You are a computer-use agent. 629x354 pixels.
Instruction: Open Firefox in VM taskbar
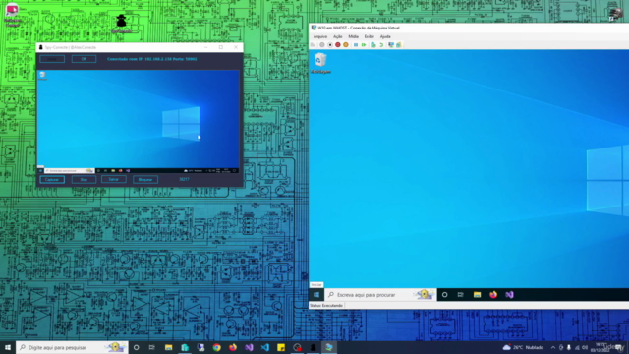(x=493, y=295)
